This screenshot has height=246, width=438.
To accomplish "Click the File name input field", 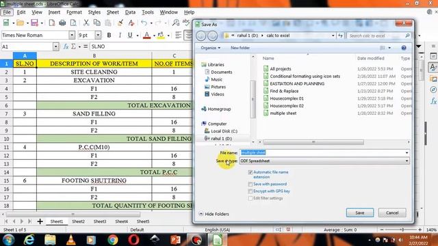I will (x=322, y=153).
